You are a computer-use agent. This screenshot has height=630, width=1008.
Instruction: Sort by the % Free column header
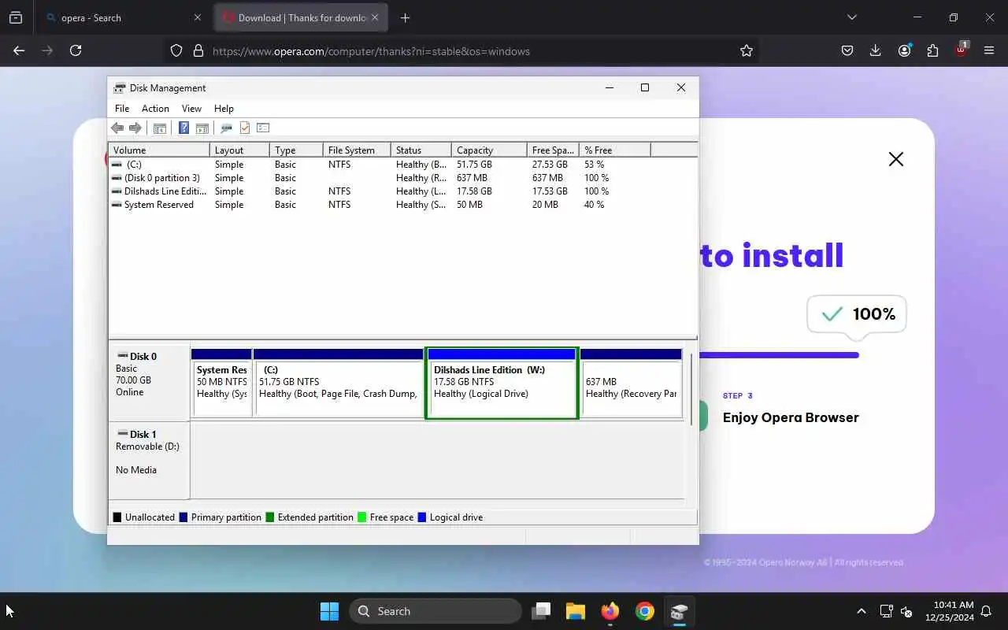[x=615, y=150]
